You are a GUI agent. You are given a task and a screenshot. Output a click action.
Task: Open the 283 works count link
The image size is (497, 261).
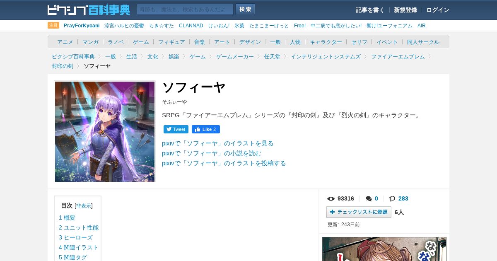click(x=403, y=198)
